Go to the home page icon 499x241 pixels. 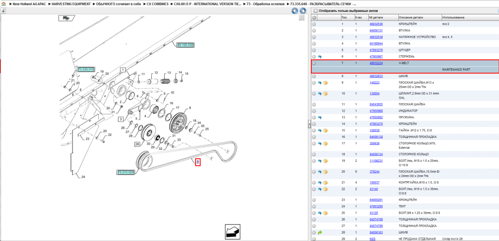3,4
